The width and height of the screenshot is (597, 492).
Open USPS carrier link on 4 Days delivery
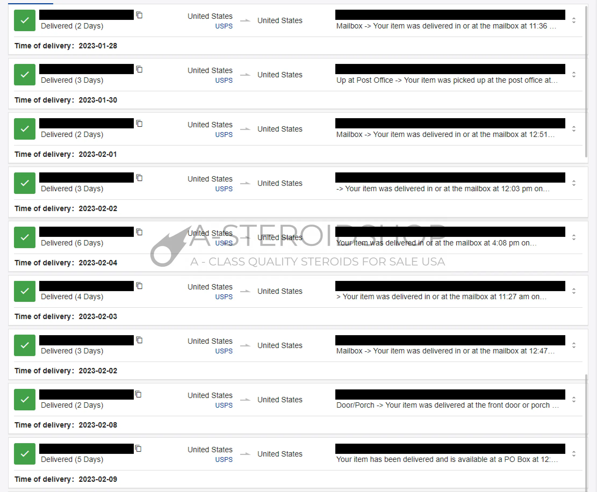(224, 297)
